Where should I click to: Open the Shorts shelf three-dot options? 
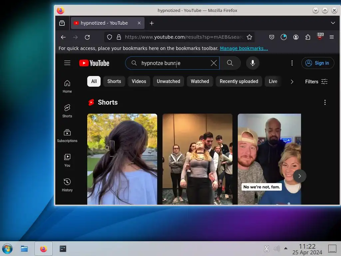[325, 102]
